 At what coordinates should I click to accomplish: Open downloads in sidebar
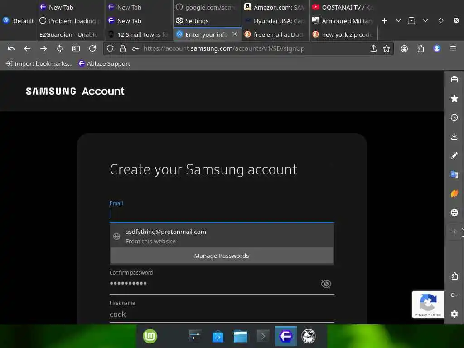pos(454,136)
